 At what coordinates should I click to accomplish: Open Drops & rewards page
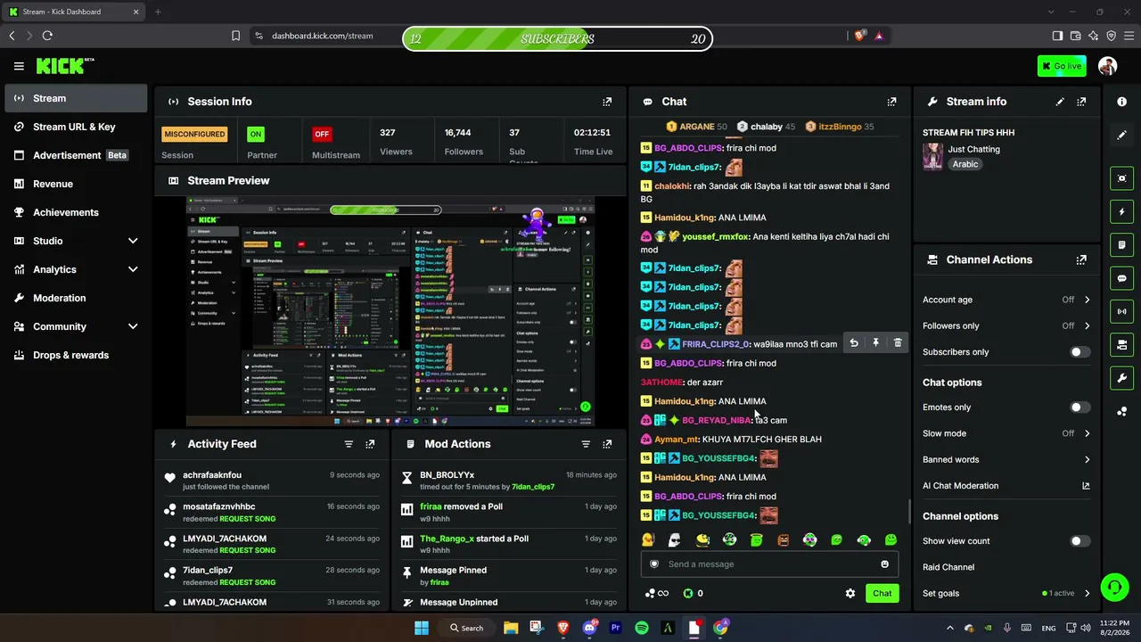point(76,355)
